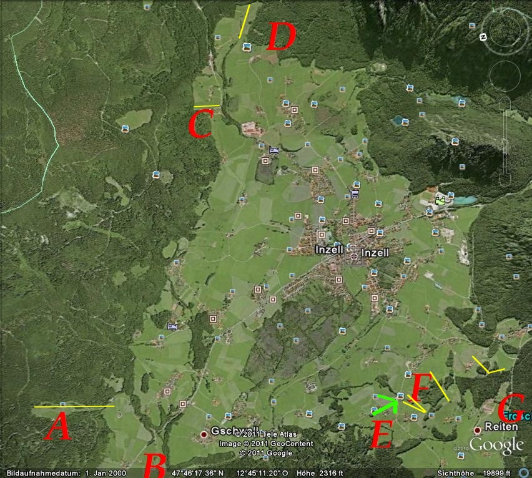Zoom out using the slider's bottom end
Viewport: 532px width, 478px height.
[x=505, y=182]
